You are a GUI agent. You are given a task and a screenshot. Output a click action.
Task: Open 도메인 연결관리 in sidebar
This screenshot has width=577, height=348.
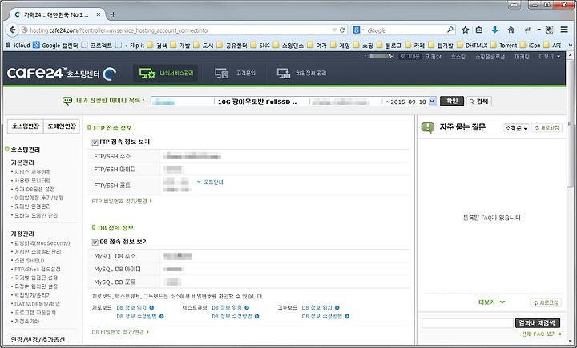coord(32,206)
